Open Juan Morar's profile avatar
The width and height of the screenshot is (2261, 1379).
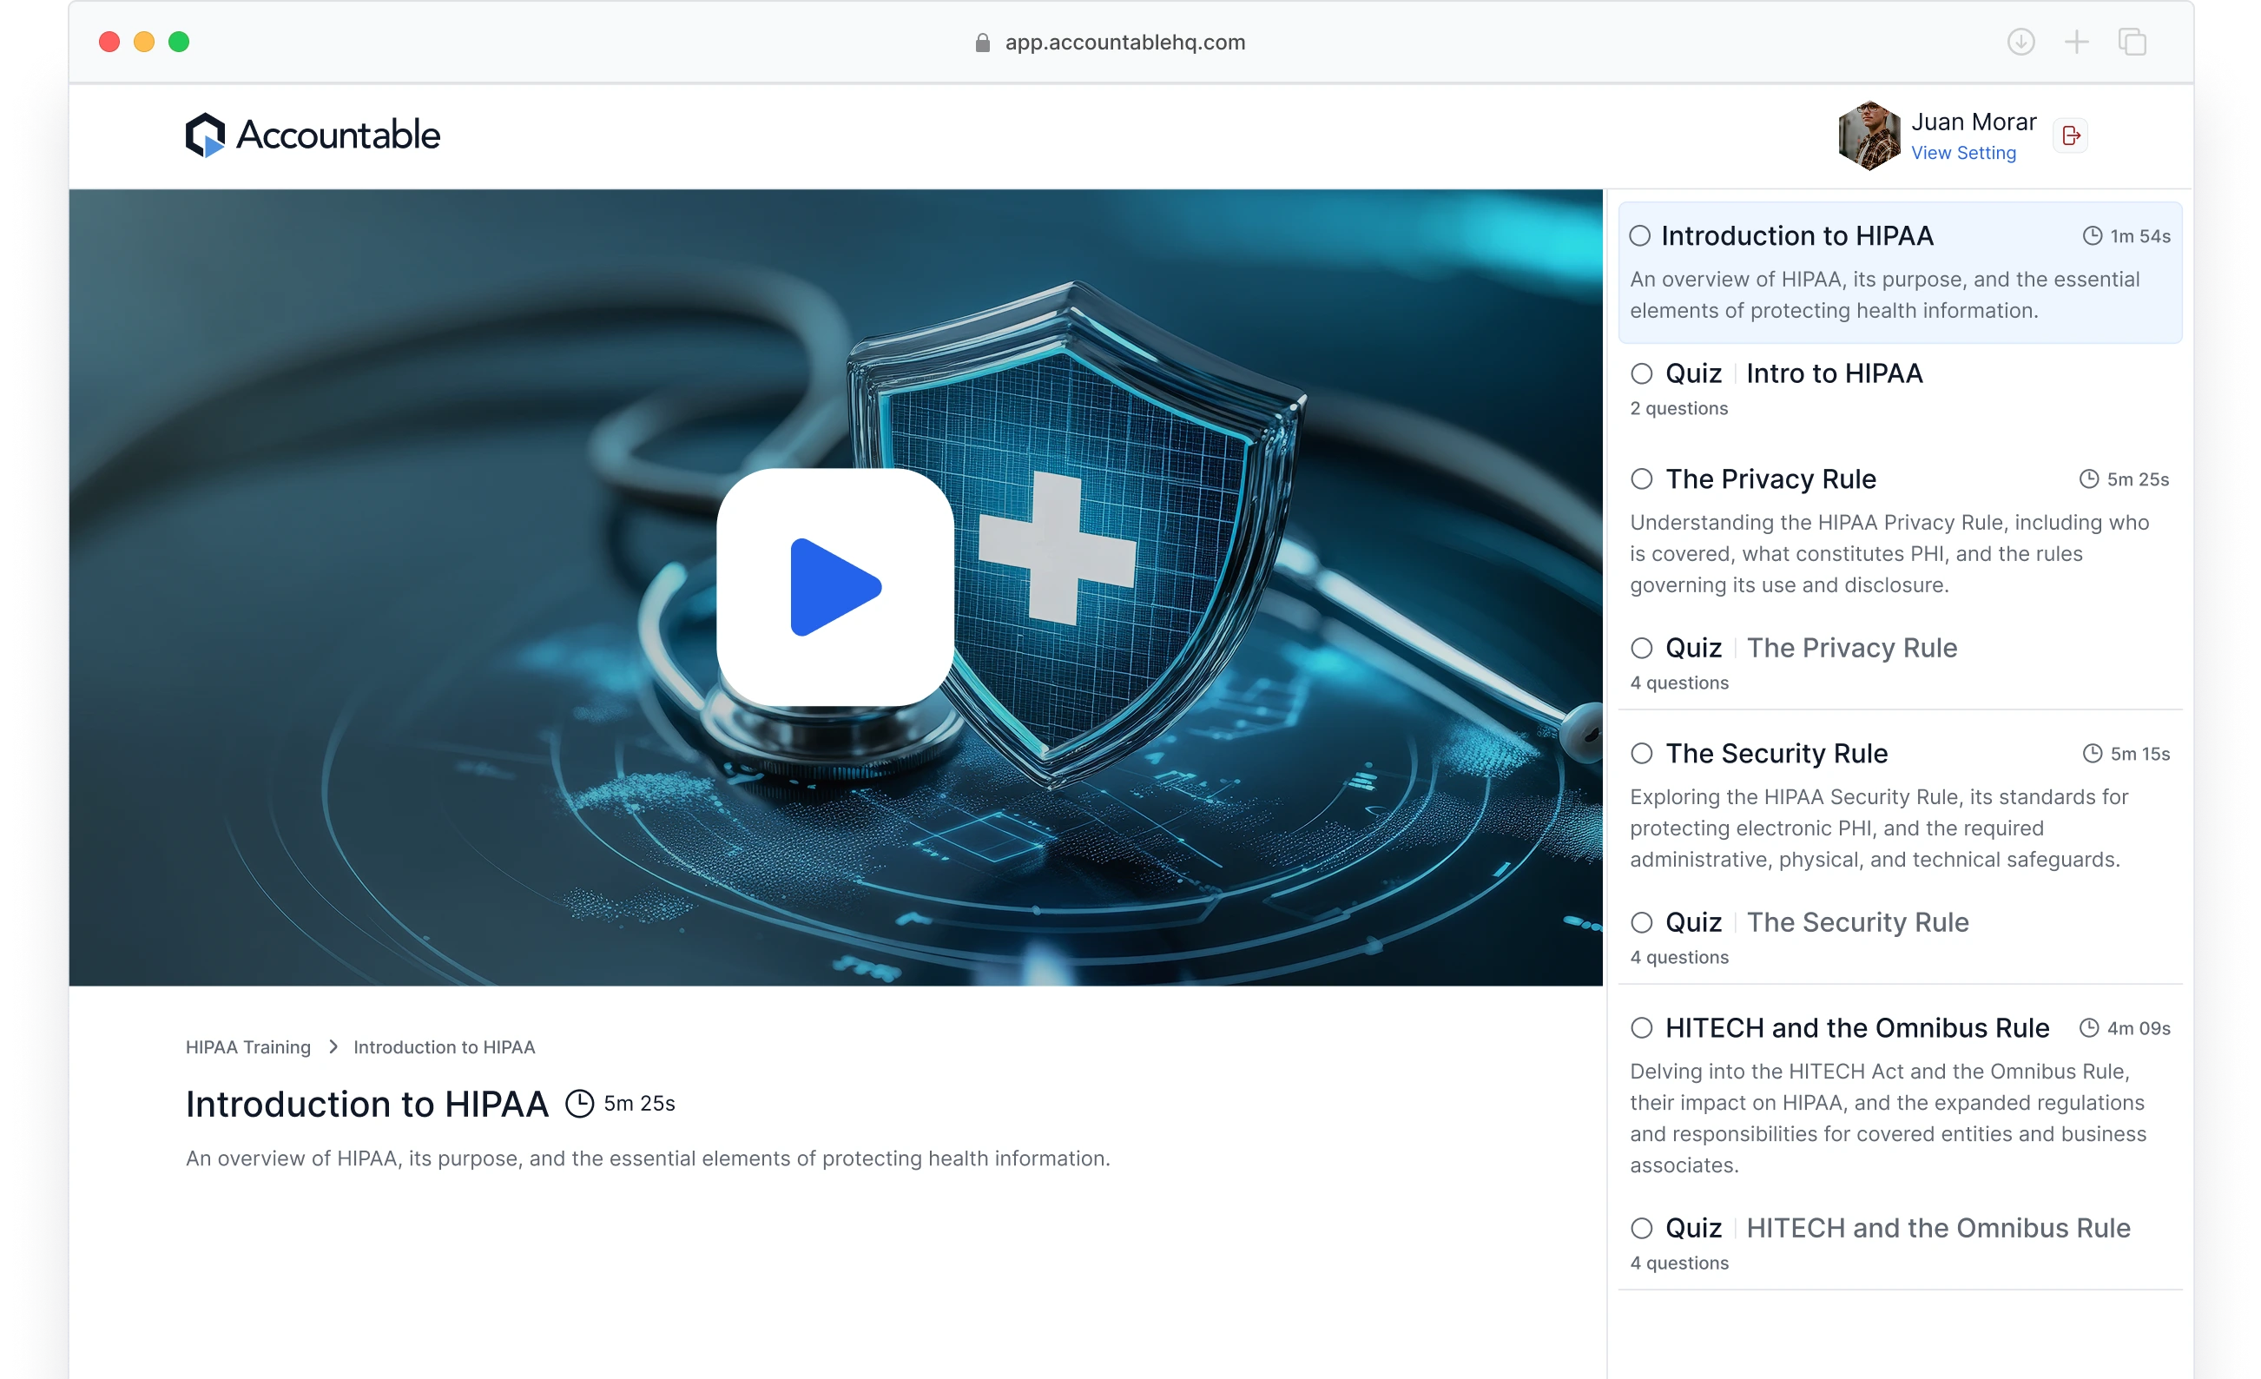[1869, 135]
